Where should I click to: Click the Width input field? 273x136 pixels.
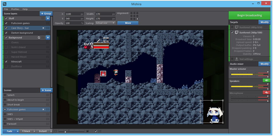[x=105, y=14]
